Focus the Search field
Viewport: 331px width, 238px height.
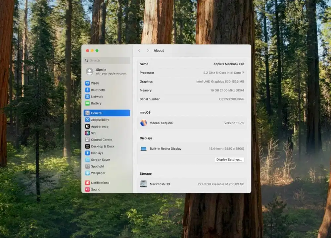pyautogui.click(x=107, y=60)
